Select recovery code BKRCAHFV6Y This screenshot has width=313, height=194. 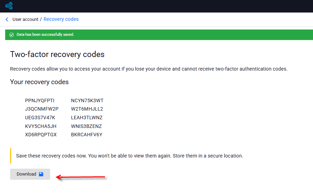coord(87,135)
